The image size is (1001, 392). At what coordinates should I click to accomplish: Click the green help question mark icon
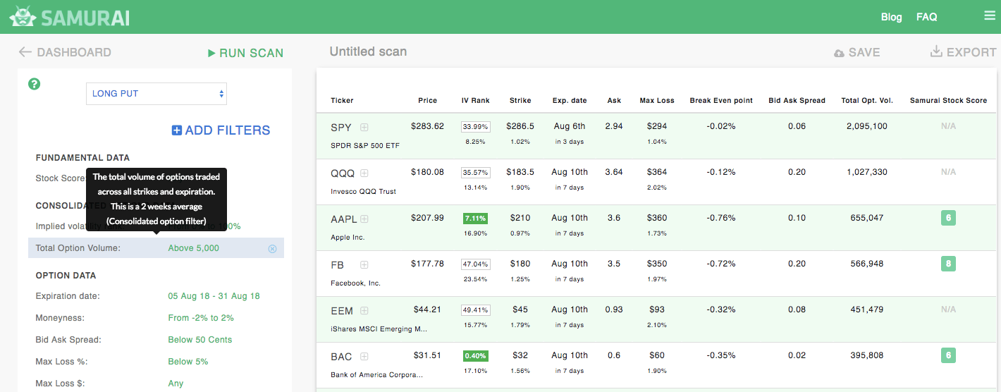[34, 84]
